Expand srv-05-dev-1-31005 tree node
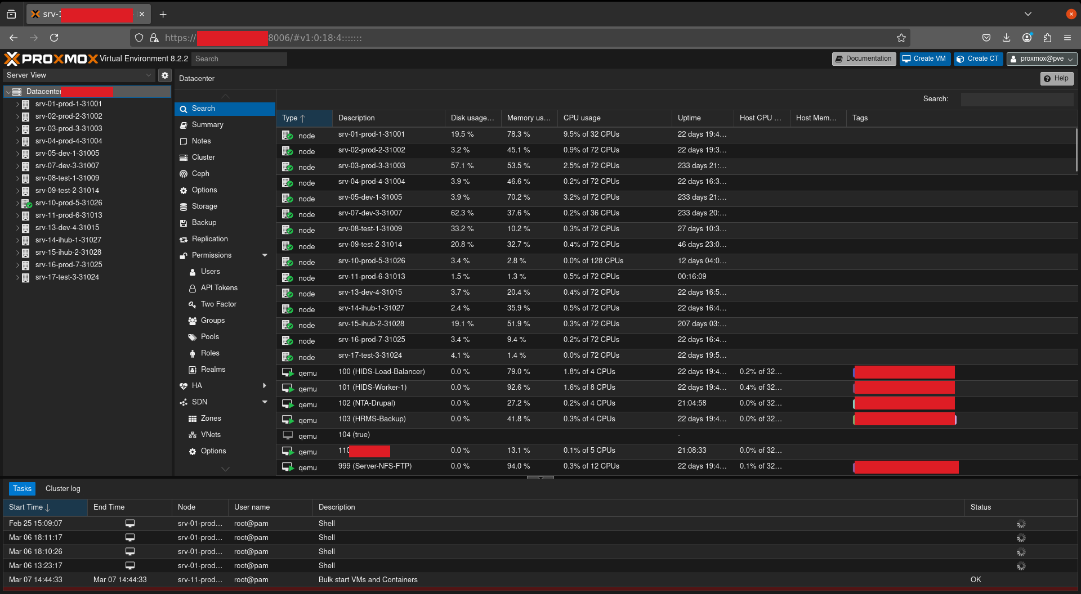Viewport: 1081px width, 594px height. tap(17, 154)
